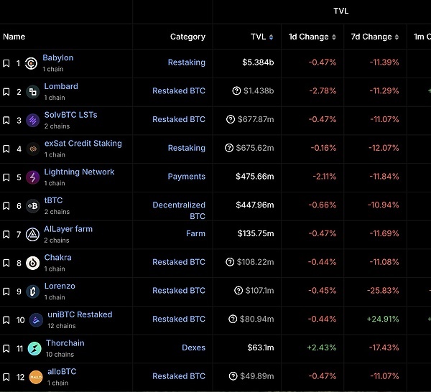The height and width of the screenshot is (392, 431).
Task: Sort by 1d Change column
Action: coord(312,37)
